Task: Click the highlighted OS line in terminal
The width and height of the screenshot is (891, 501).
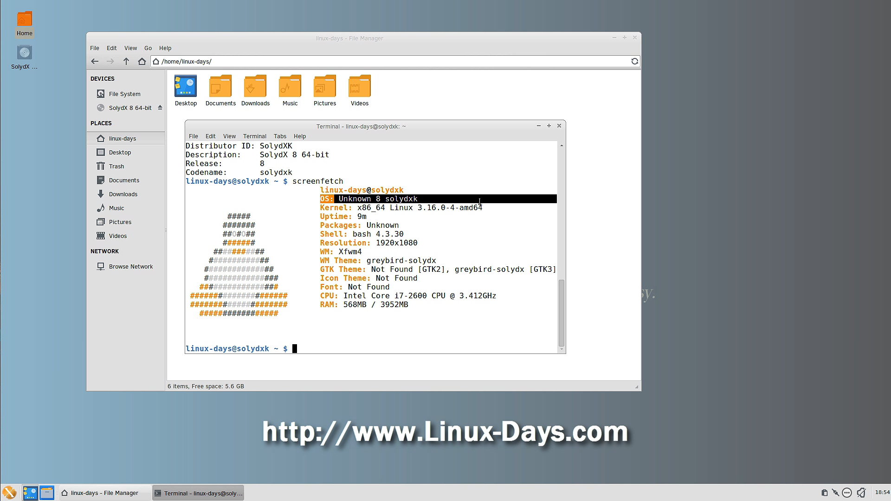Action: (438, 199)
